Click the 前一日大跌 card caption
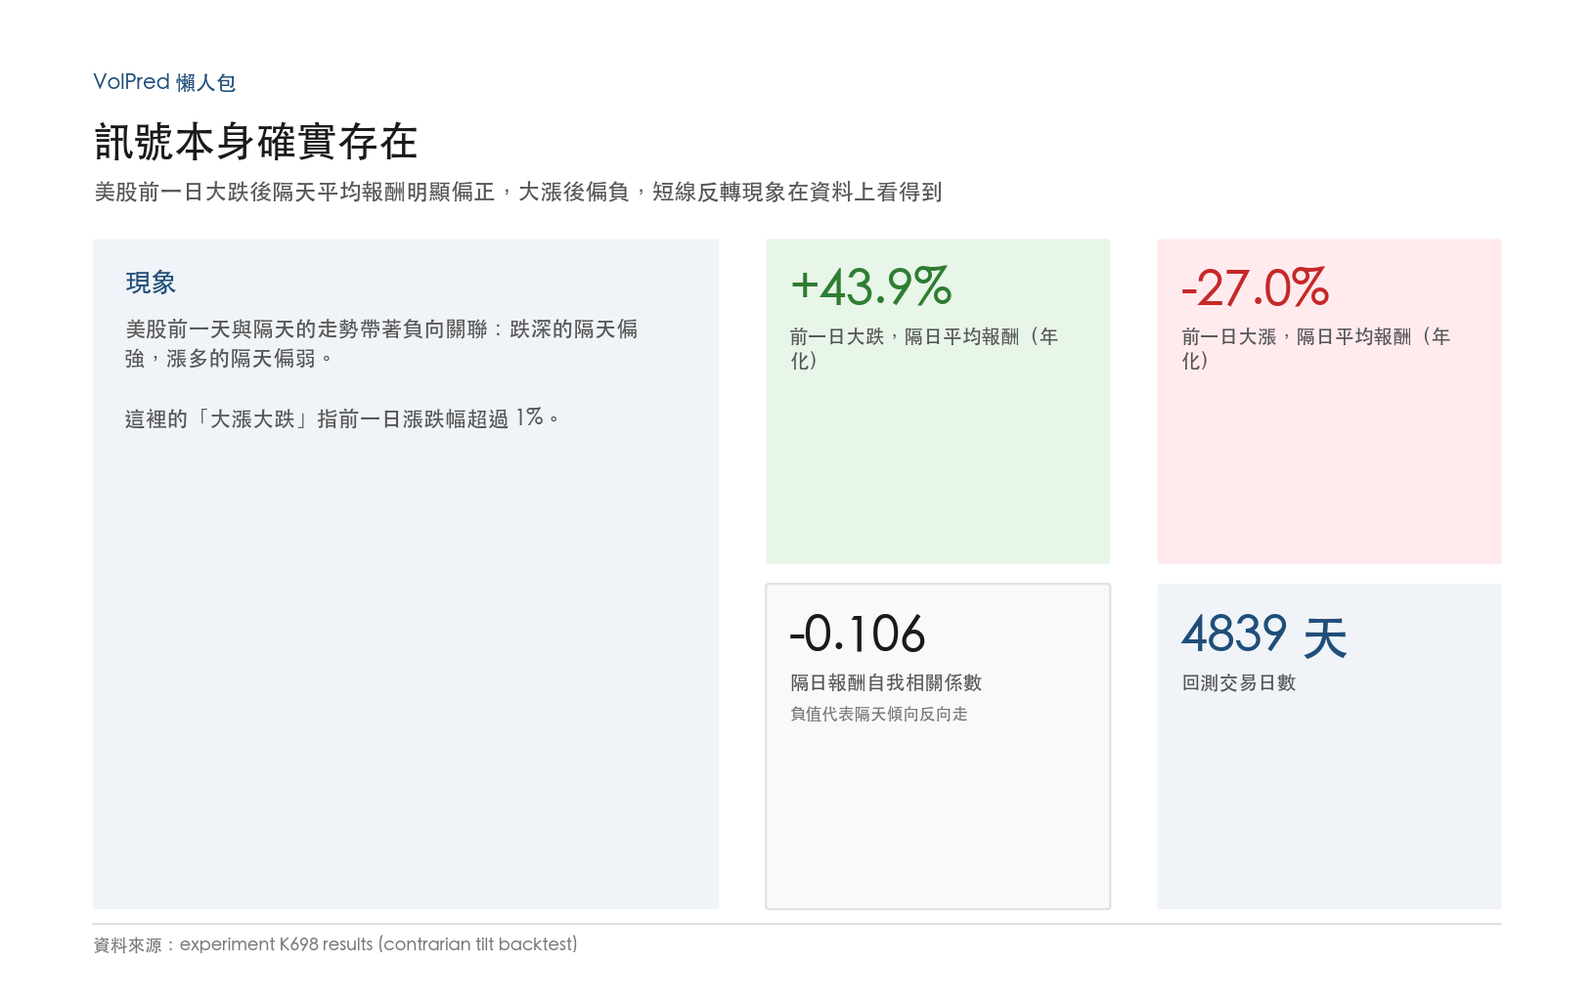 924,348
